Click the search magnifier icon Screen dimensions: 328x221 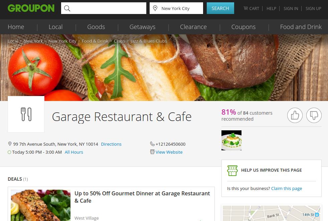click(67, 8)
